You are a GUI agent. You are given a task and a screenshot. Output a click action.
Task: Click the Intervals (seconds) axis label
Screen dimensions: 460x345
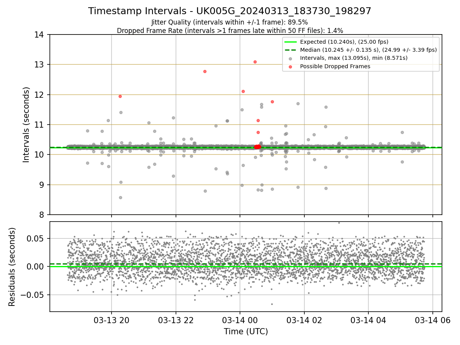(26, 125)
